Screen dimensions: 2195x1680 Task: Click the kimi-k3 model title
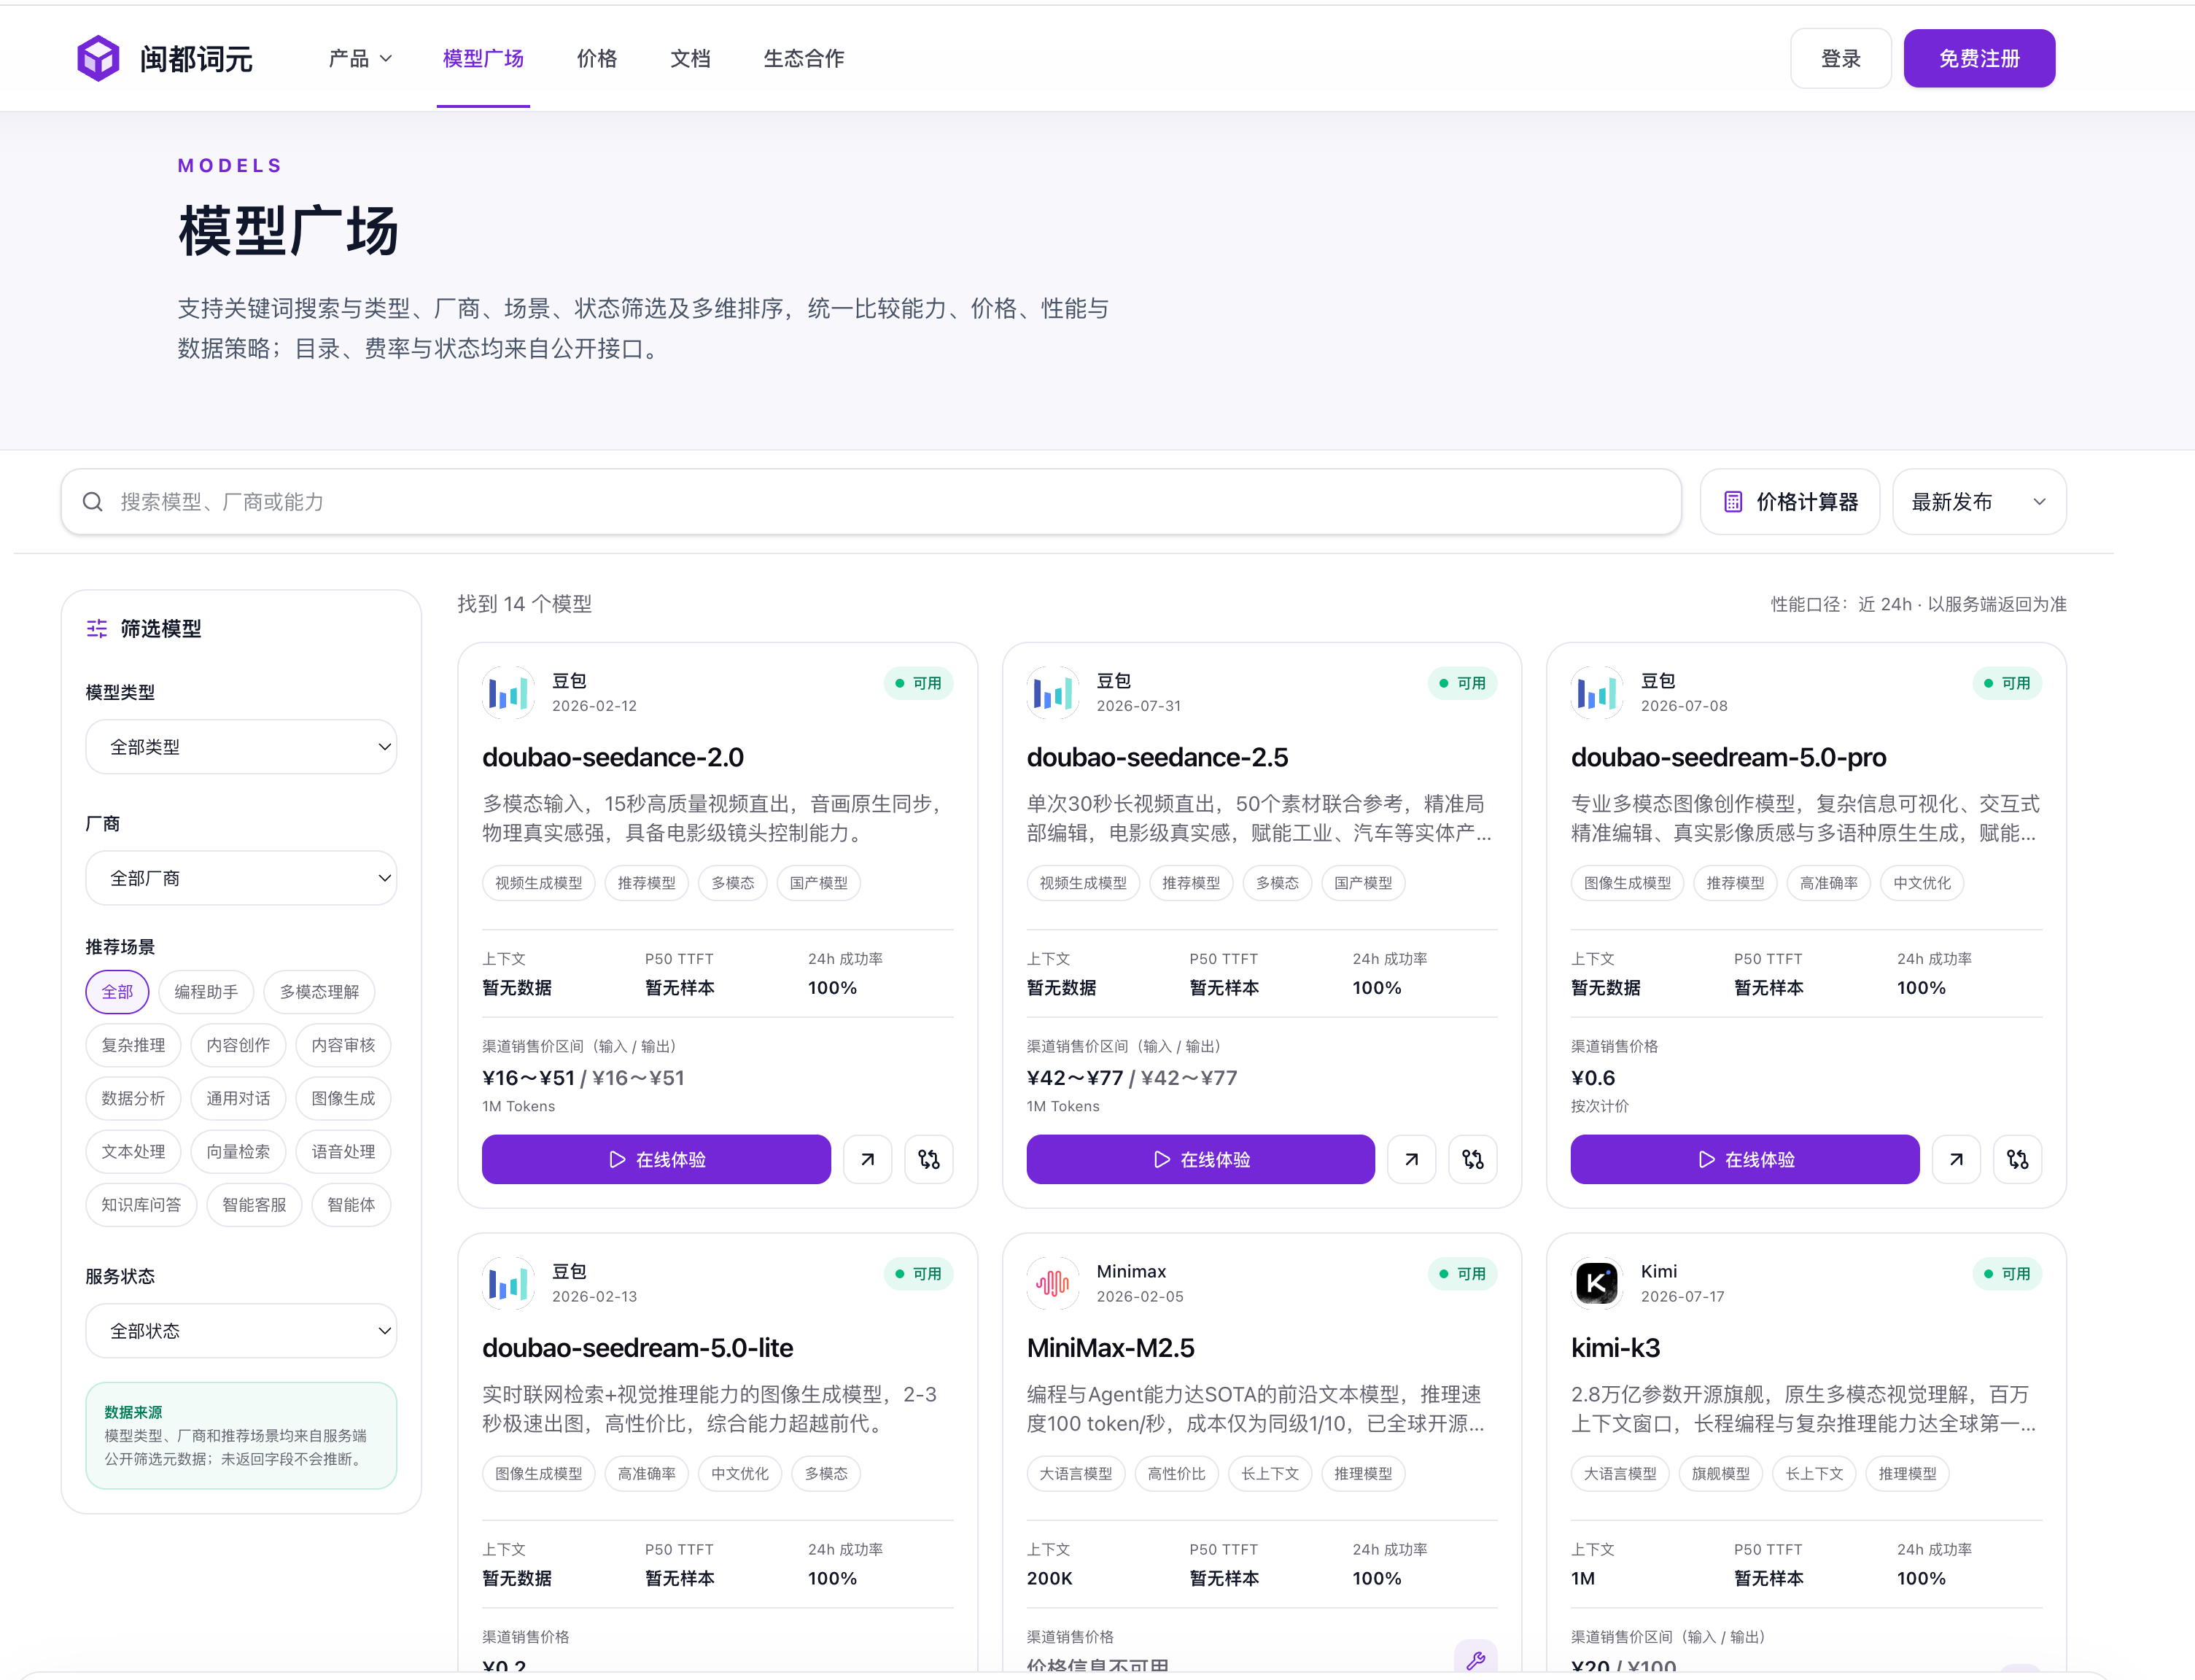(x=1615, y=1348)
